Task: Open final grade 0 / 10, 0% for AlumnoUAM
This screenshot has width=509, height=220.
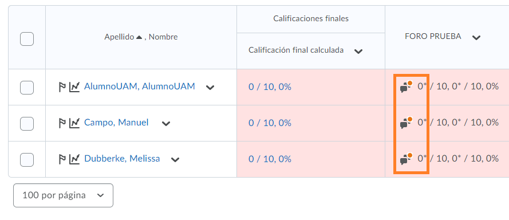Action: [270, 87]
